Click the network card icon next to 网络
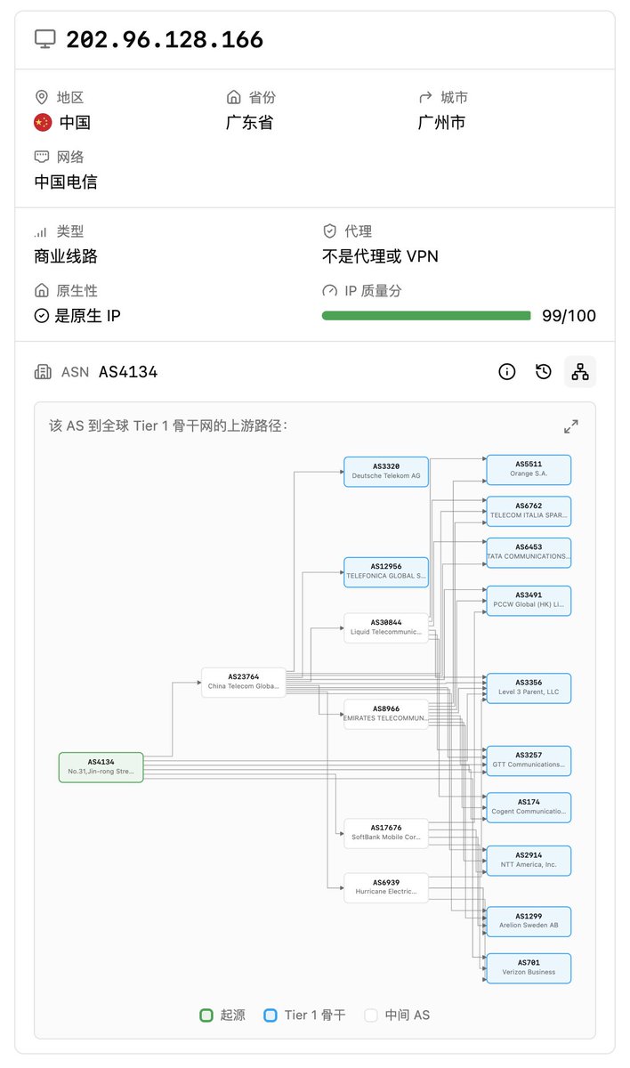The width and height of the screenshot is (630, 1068). pos(41,157)
